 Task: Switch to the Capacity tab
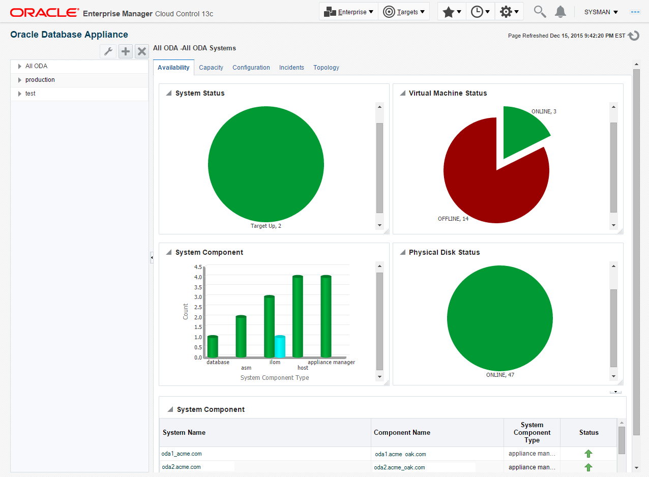(x=211, y=67)
